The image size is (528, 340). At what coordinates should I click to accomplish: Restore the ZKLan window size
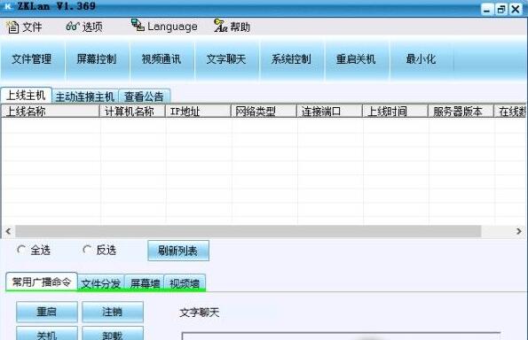click(501, 10)
